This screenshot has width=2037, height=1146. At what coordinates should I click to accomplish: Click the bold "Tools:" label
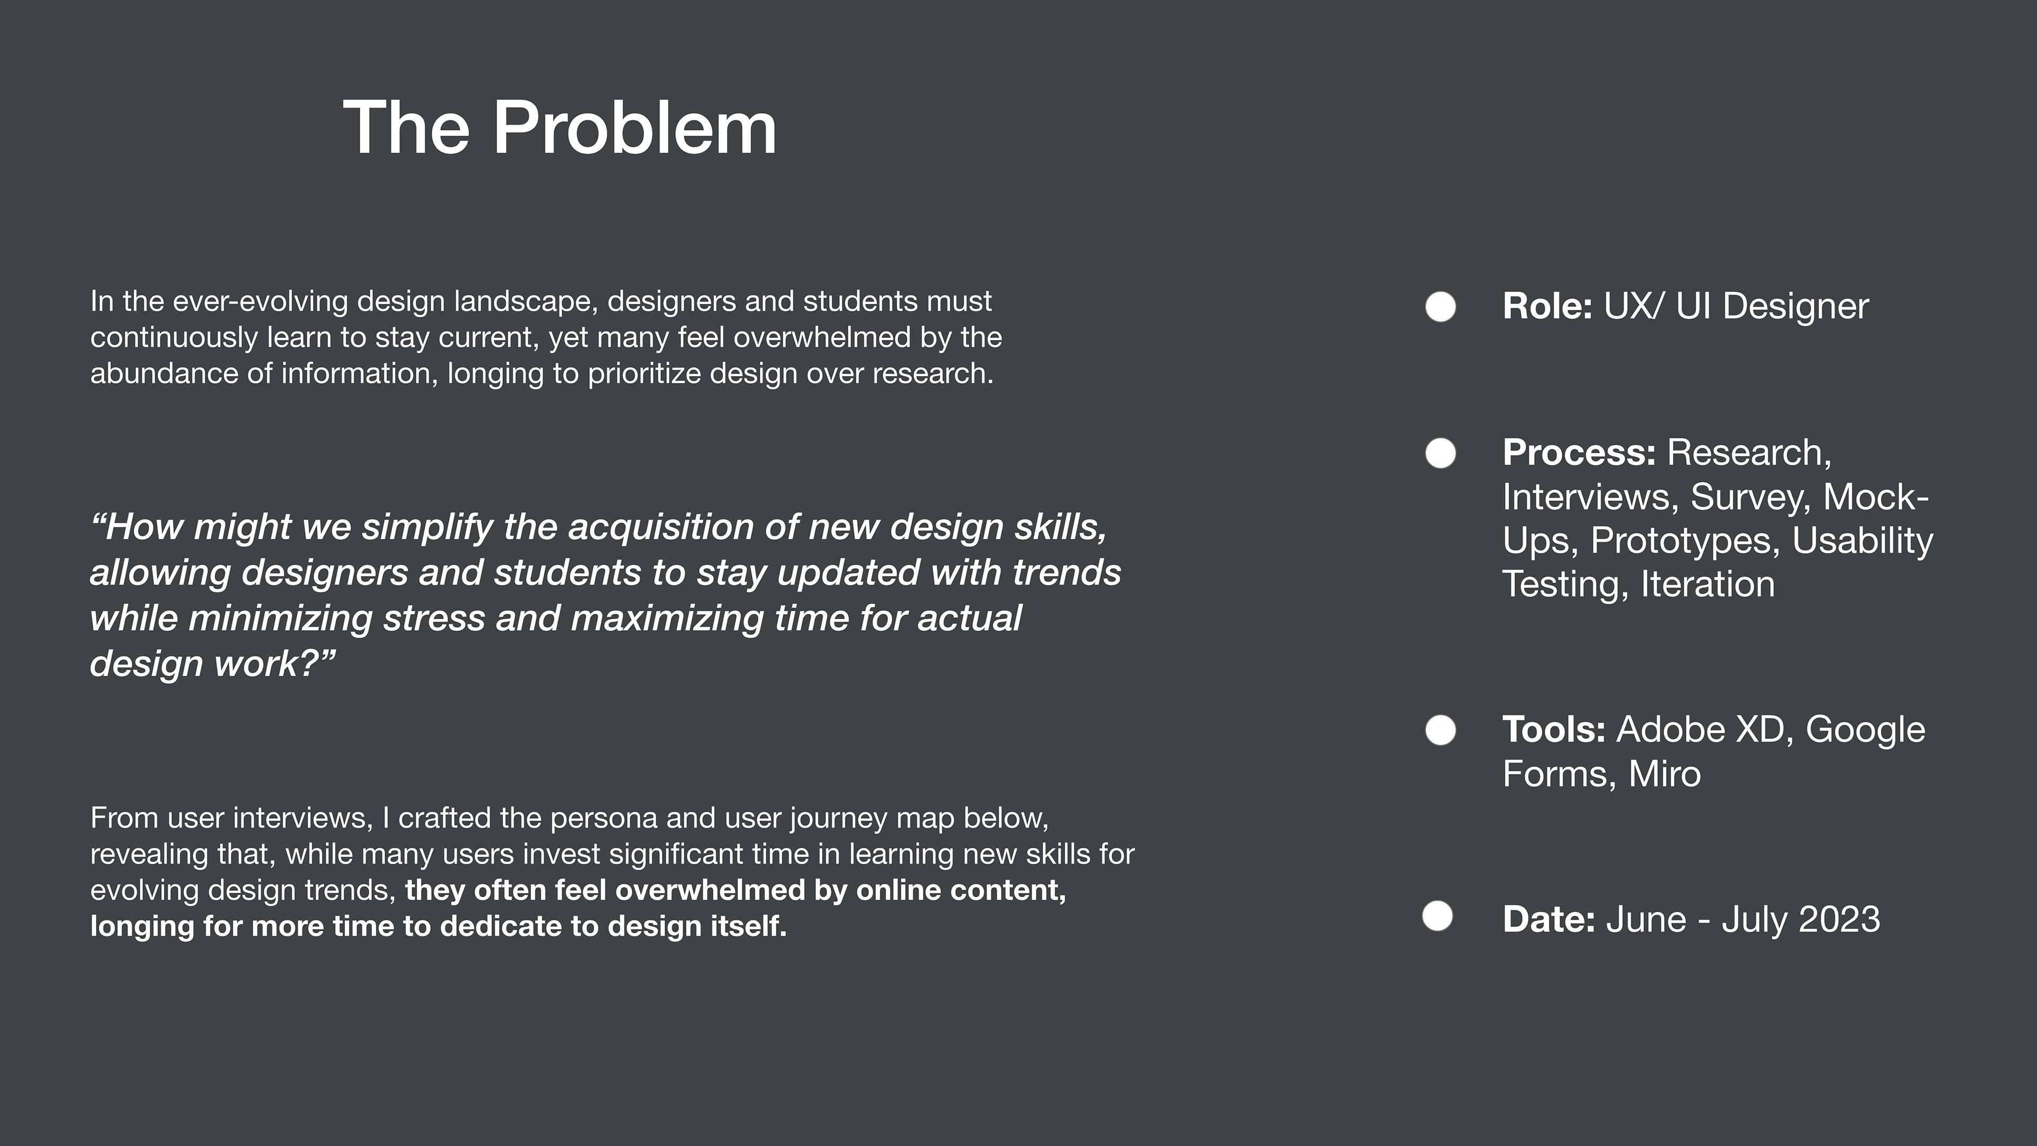coord(1553,730)
